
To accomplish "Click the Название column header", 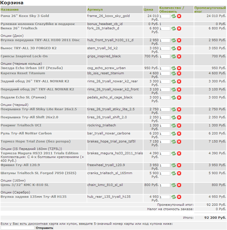I will [10, 9].
